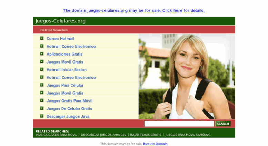Viewport: 268px width, 146px height.
Task: Open DESCARGAR JUEGOS PARA CEL related search
Action: (x=103, y=135)
